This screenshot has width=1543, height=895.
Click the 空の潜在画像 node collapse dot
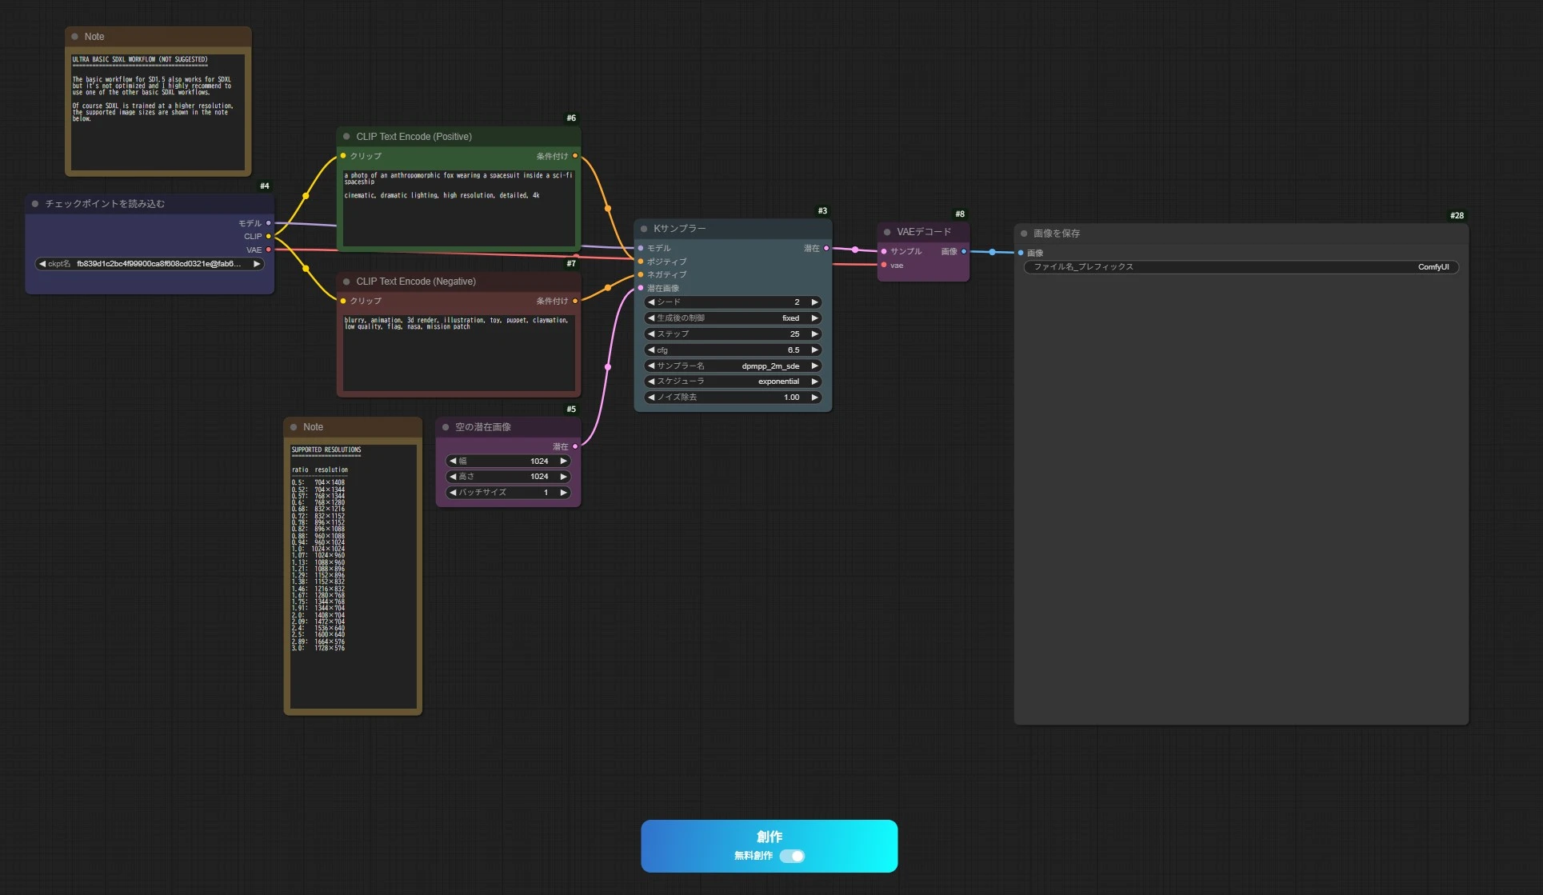tap(446, 427)
